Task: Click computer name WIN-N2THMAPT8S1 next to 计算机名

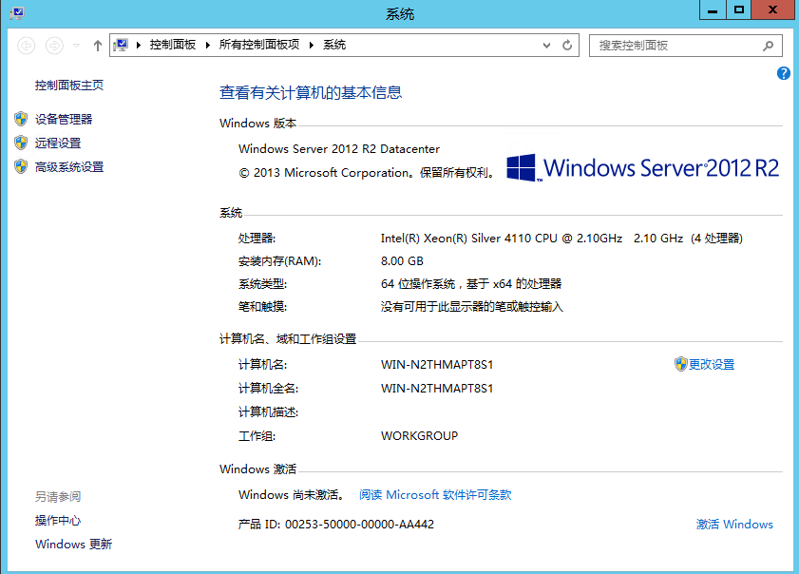Action: tap(437, 365)
